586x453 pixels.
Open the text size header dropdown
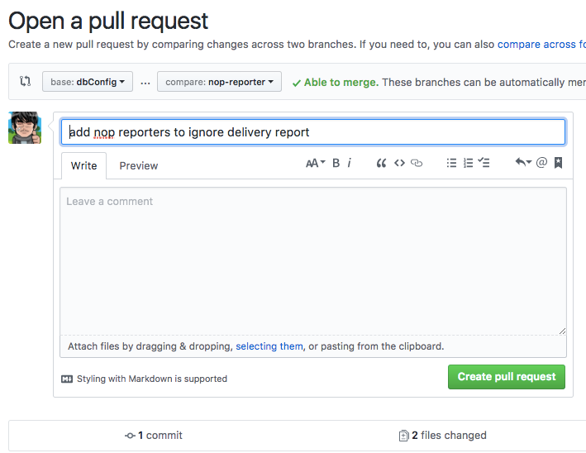pyautogui.click(x=316, y=163)
